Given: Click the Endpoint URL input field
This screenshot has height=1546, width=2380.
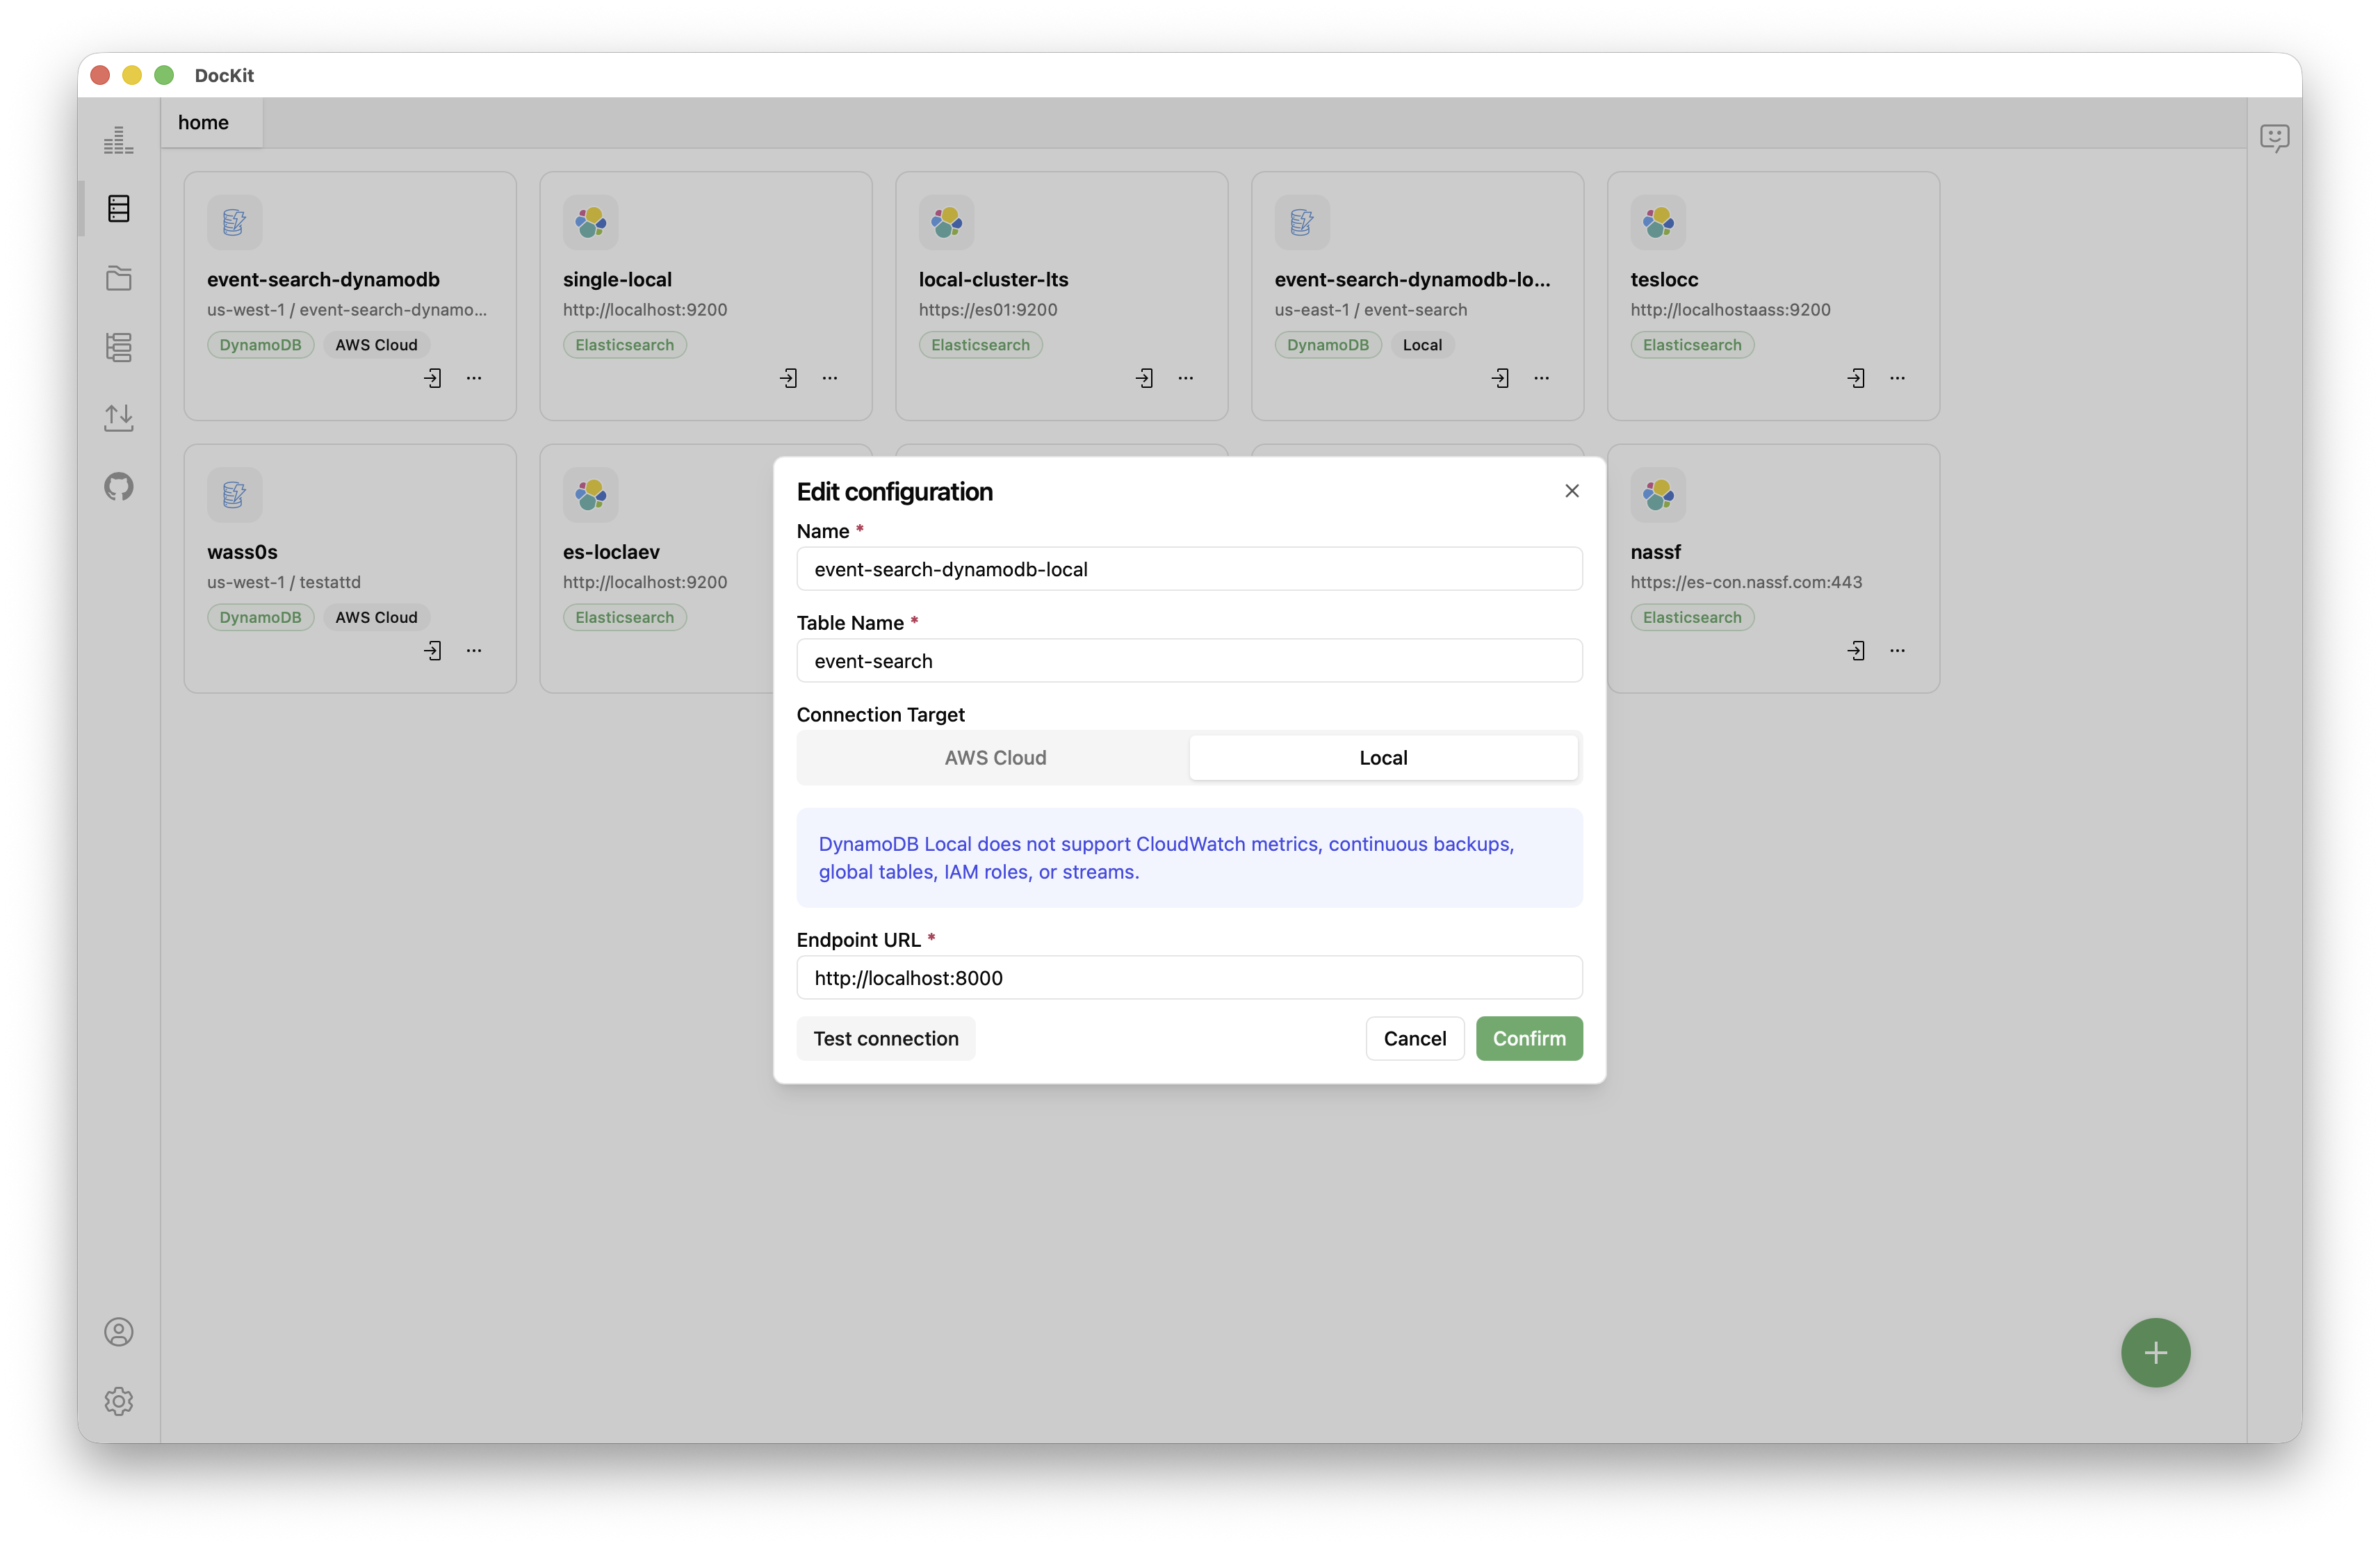Looking at the screenshot, I should 1188,978.
